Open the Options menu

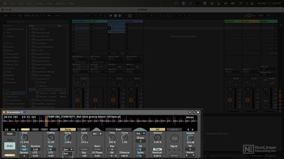60,4
